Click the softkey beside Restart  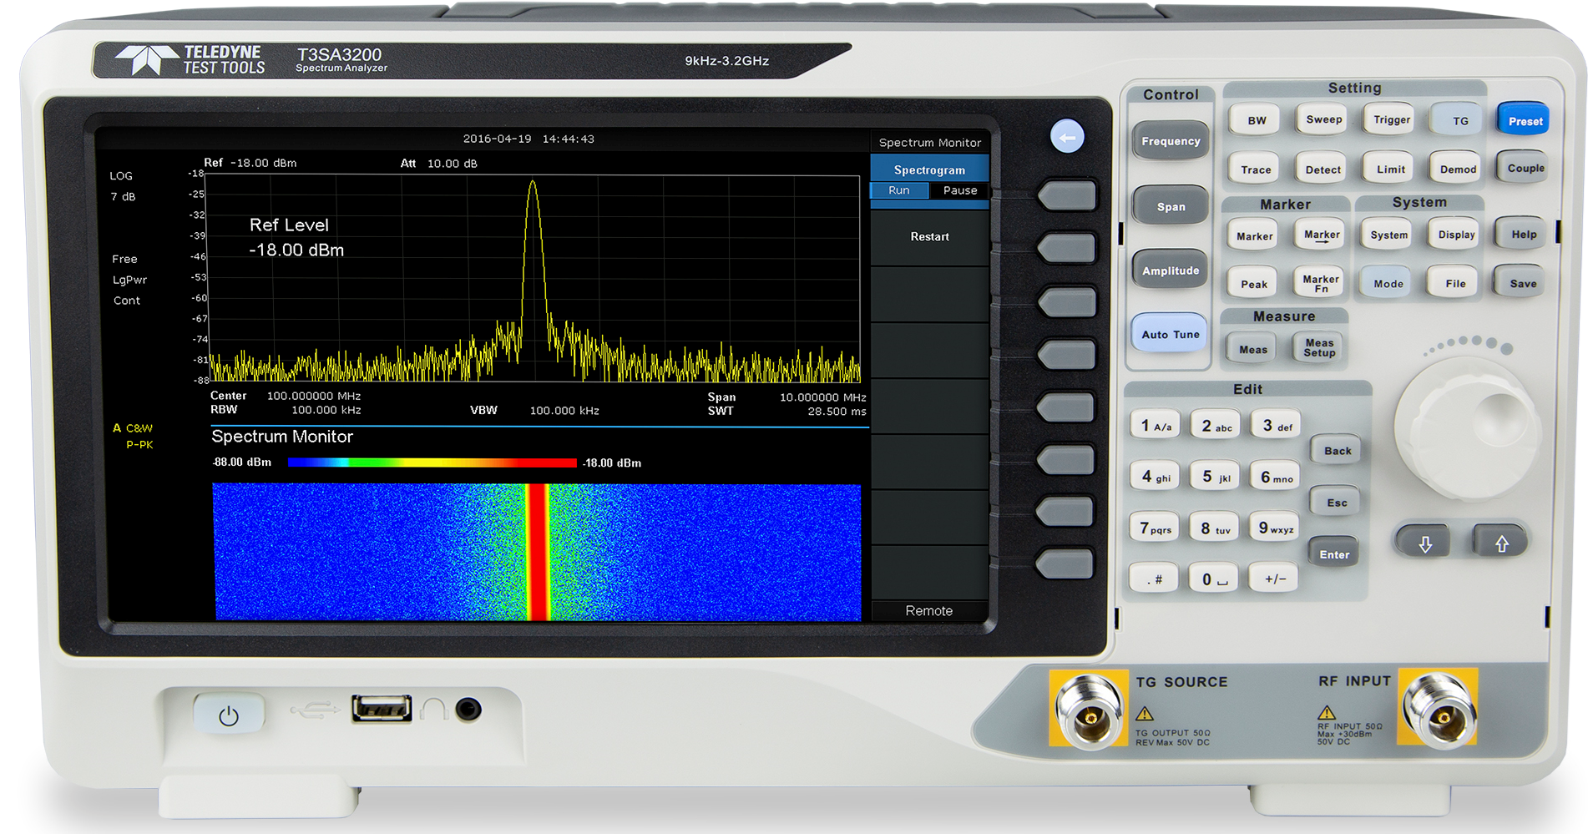[1066, 249]
